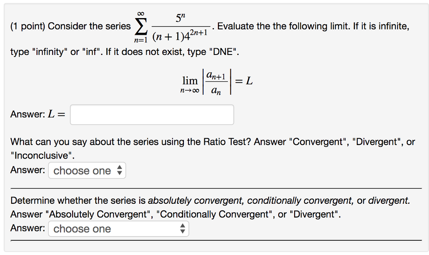The height and width of the screenshot is (255, 429).
Task: Click the summation symbol in the series
Action: point(141,26)
